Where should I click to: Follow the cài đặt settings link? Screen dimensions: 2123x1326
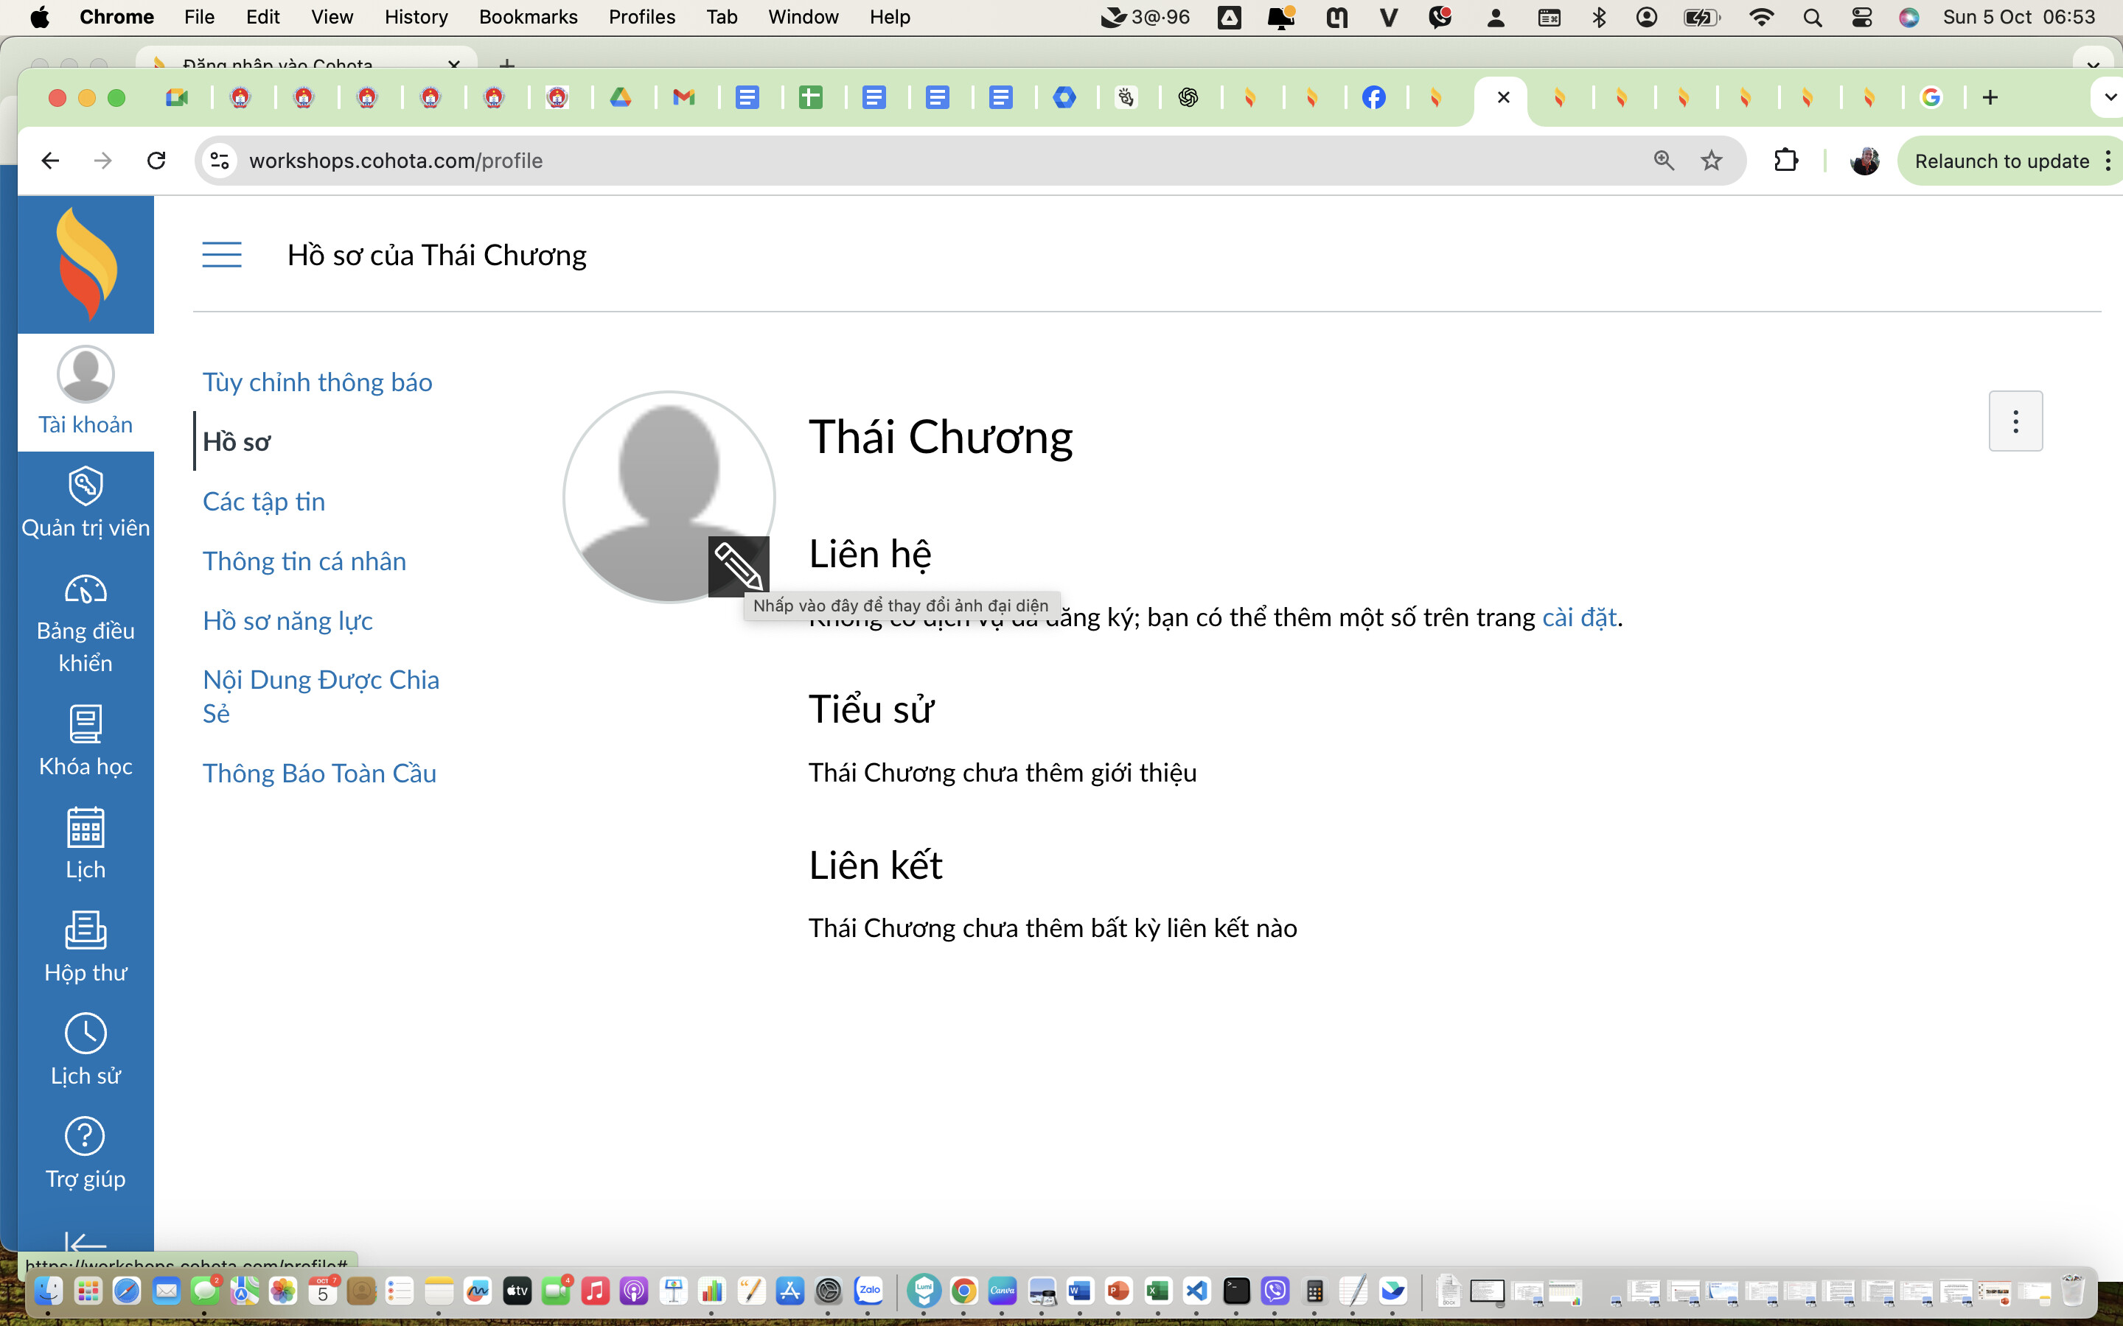click(x=1578, y=617)
